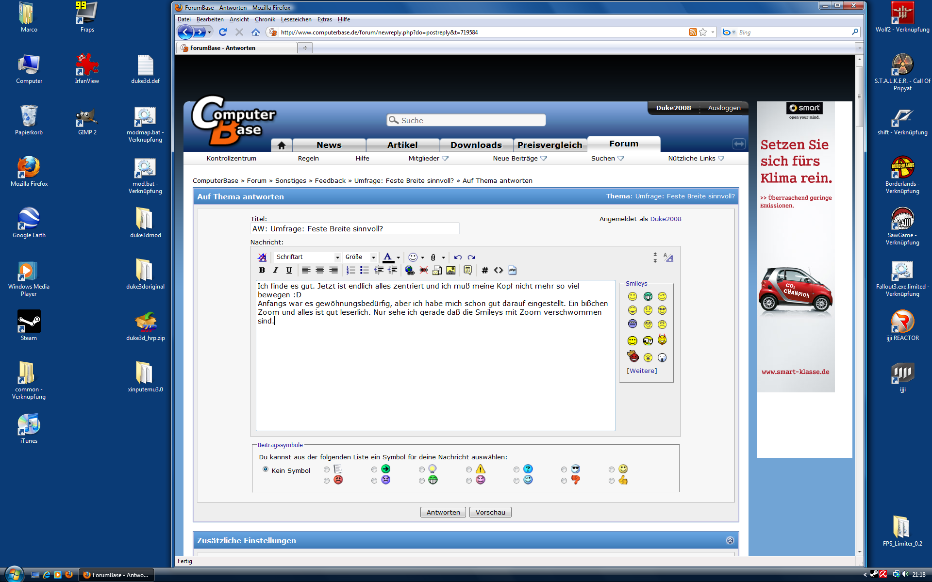Insert an ordered numbered list
The image size is (932, 582).
[351, 270]
